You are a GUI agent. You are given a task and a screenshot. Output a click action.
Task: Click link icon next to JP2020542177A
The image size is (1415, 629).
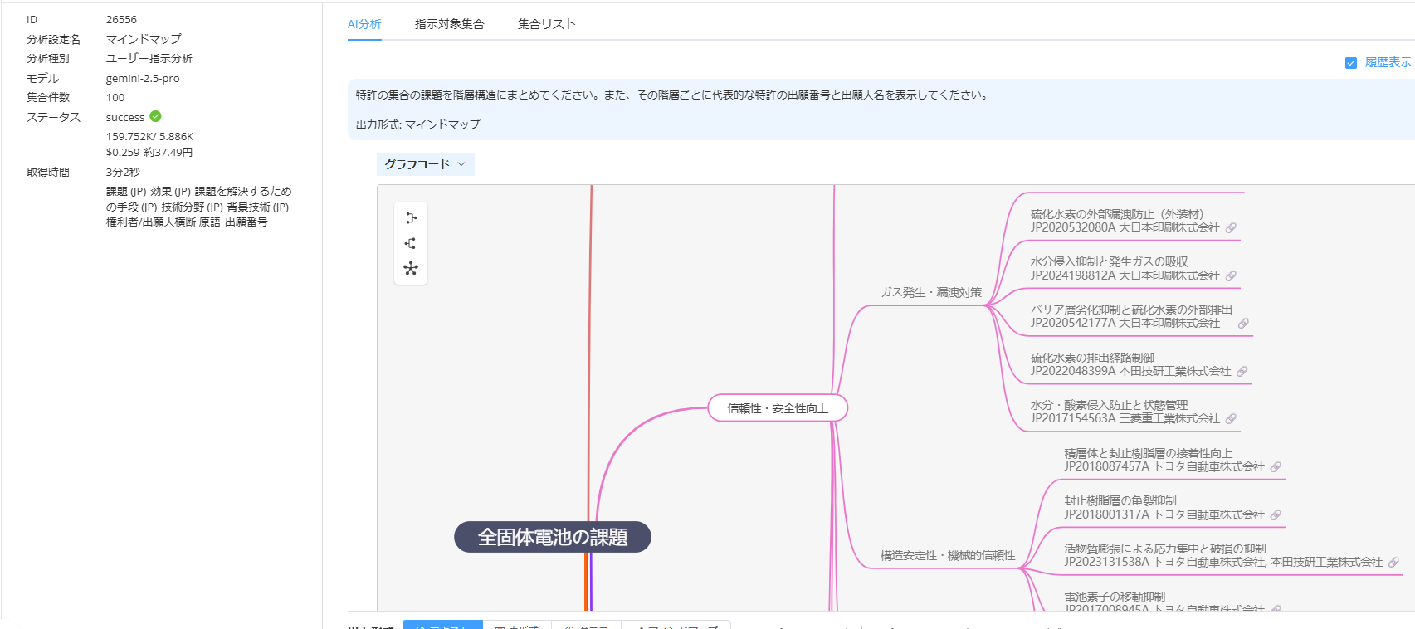coord(1243,324)
